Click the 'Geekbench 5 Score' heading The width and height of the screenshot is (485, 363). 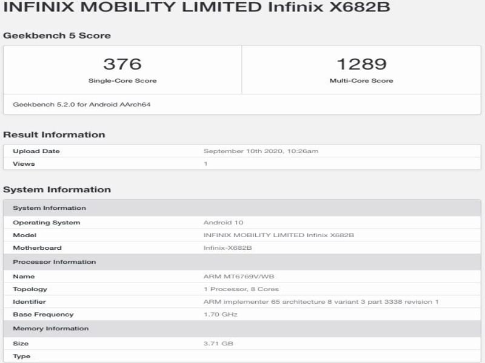coord(57,36)
